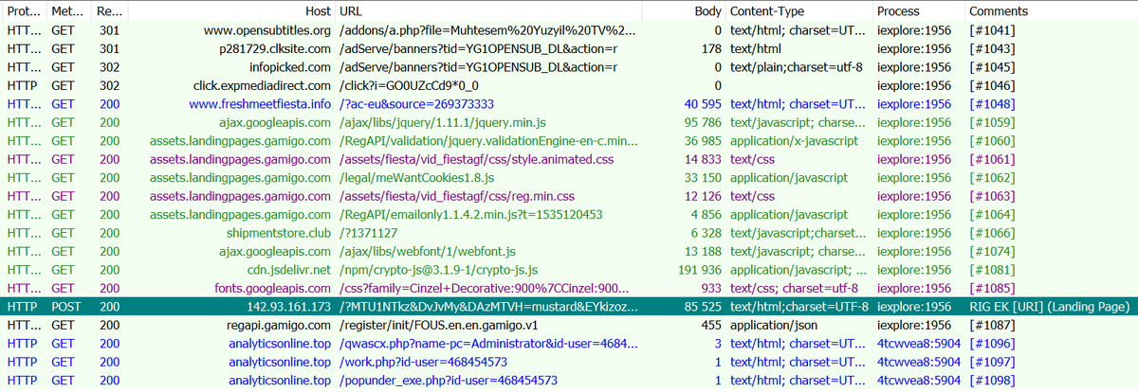
Task: Select the p281729.clksite.com host row
Action: point(569,48)
